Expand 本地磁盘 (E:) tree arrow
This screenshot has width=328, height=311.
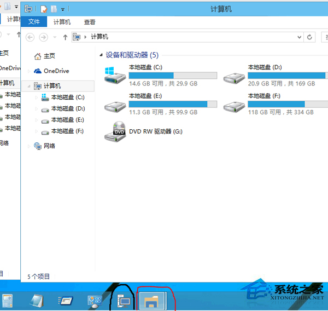pos(37,120)
